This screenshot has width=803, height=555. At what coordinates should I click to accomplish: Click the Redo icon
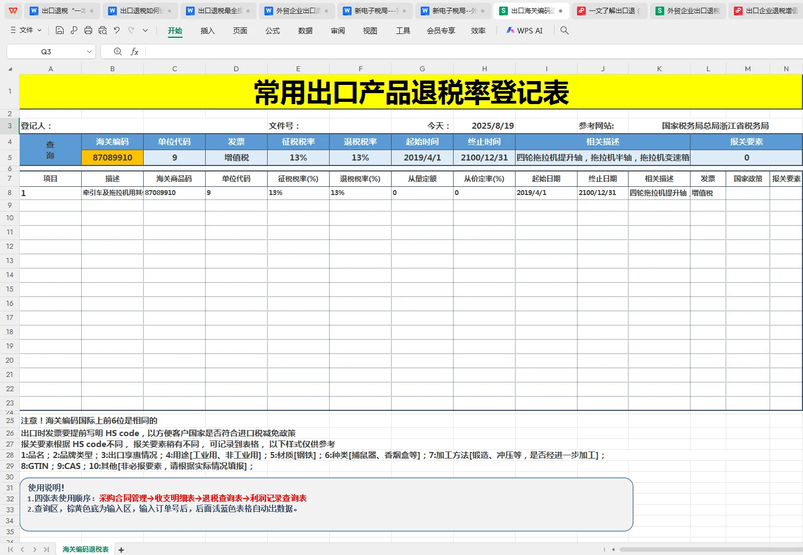click(x=131, y=31)
